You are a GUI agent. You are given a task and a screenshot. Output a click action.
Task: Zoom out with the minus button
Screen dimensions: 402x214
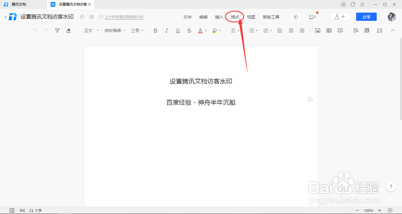coord(357,210)
